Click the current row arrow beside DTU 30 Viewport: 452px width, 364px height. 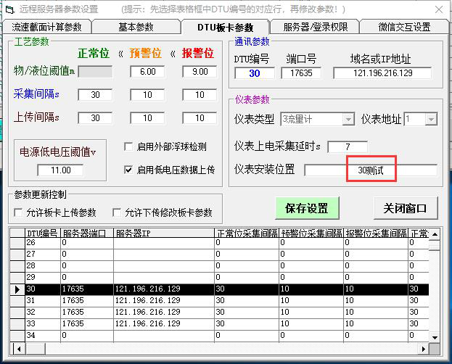coord(16,289)
